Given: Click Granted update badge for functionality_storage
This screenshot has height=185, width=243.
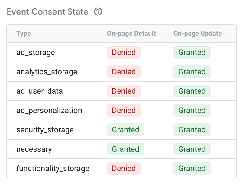Looking at the screenshot, I should [192, 168].
